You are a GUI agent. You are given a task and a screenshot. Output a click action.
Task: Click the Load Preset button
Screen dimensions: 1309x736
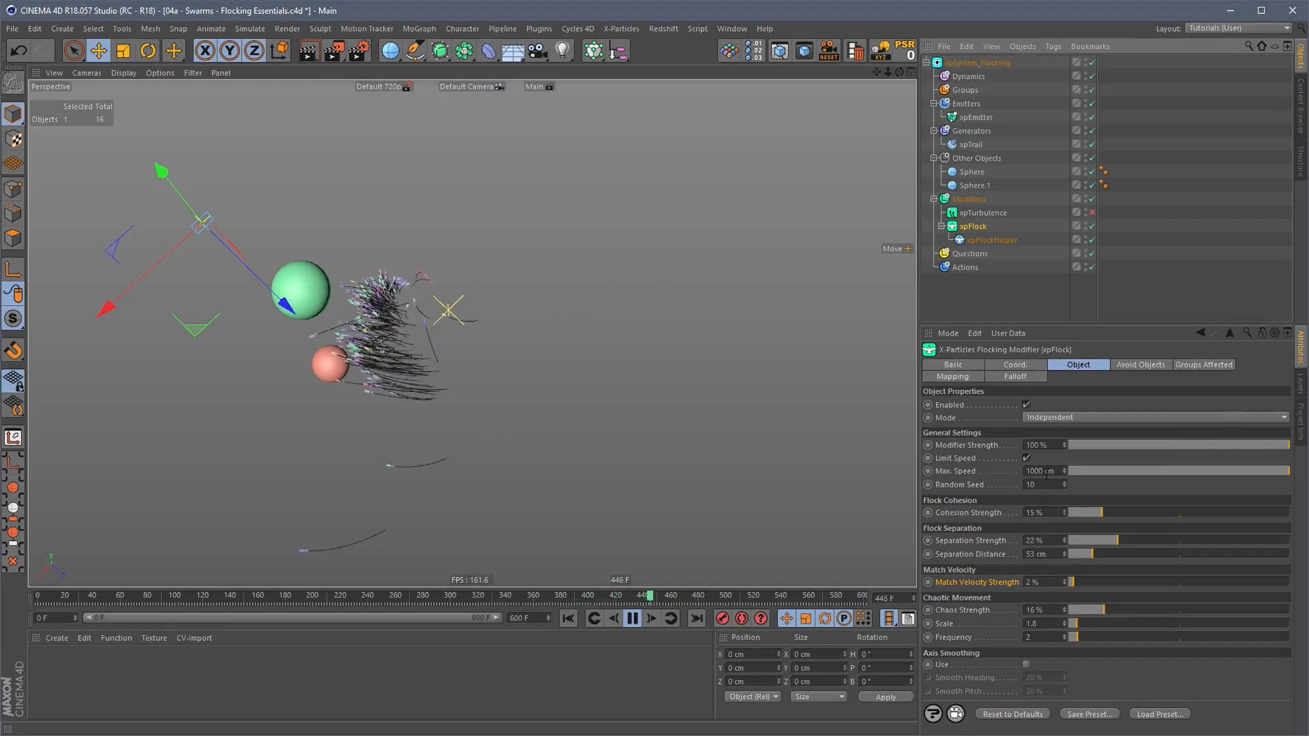[x=1159, y=714]
